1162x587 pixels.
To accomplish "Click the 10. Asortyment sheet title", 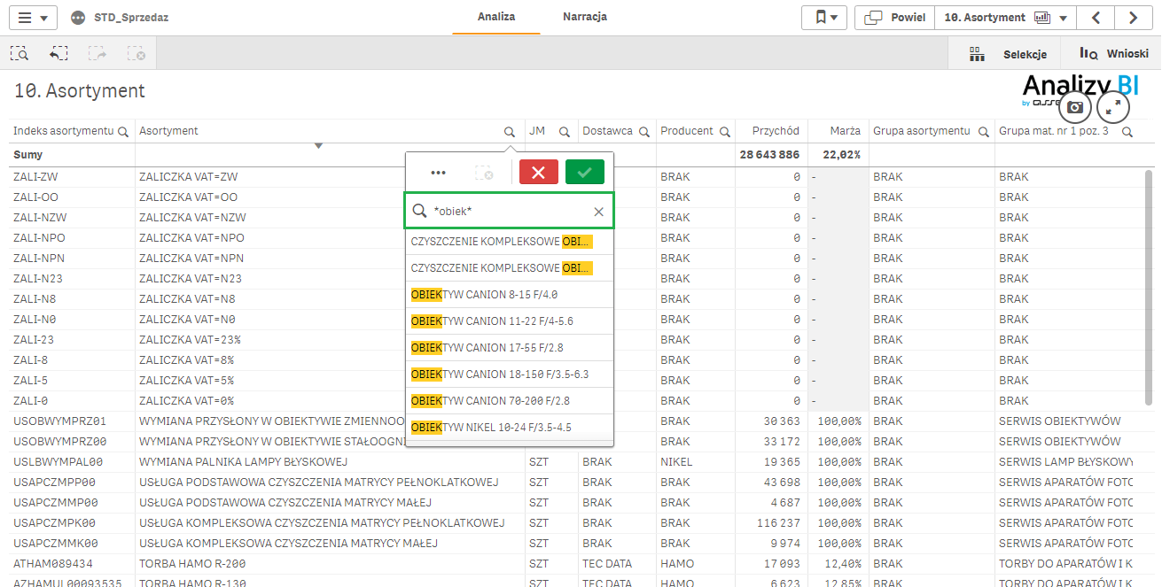I will (x=80, y=91).
